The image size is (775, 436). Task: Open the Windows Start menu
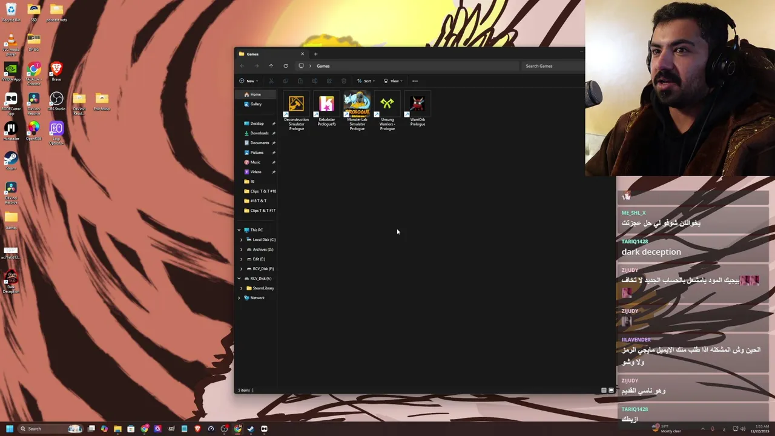click(10, 429)
